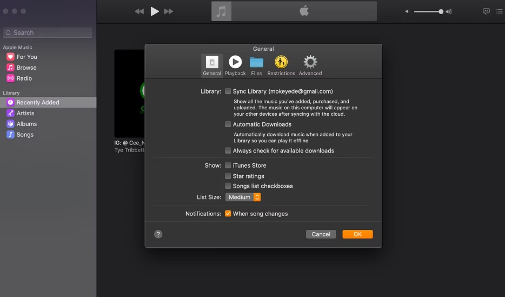The image size is (505, 297).
Task: Click the music note artwork placeholder
Action: coord(221,11)
